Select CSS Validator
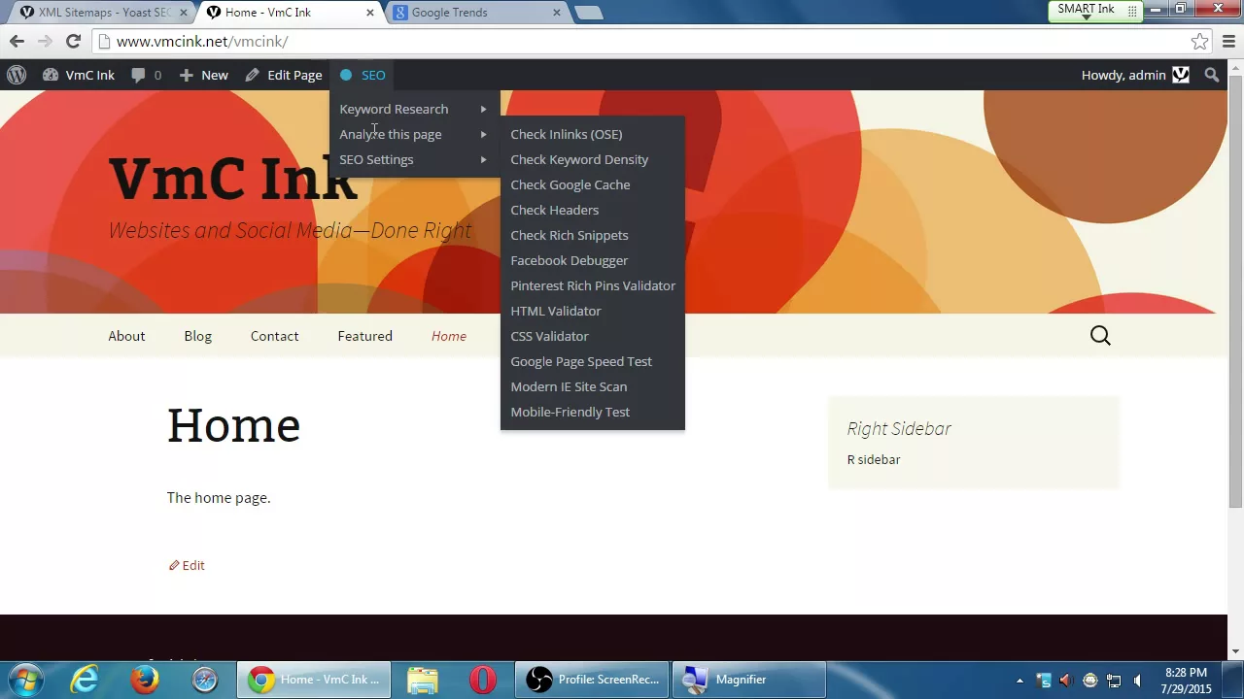The image size is (1244, 699). coord(550,336)
